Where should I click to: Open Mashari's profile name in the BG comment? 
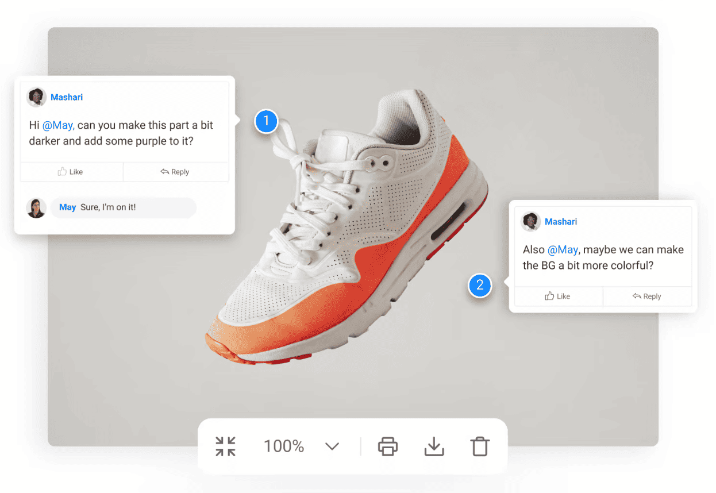(561, 222)
